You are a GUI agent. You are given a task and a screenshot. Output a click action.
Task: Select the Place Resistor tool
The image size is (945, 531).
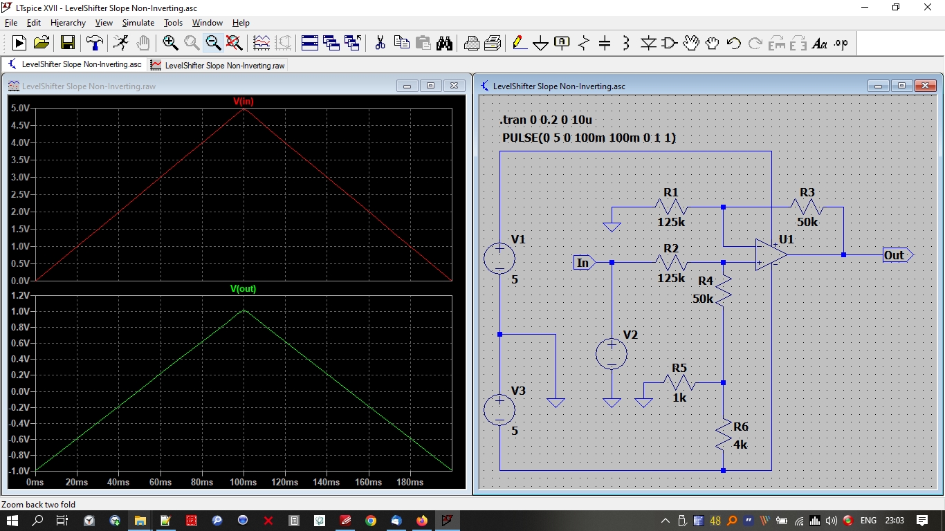pos(583,43)
